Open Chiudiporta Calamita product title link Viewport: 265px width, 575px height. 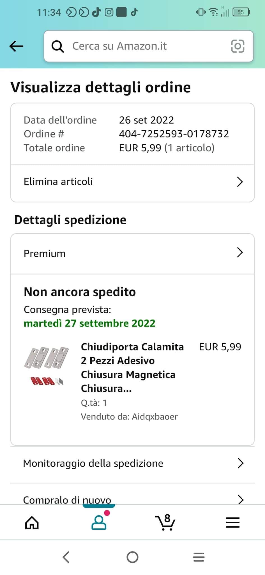point(132,367)
